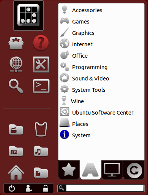Click the magnifier icon beside search field
Viewport: 148px width, 195px height.
[61, 188]
